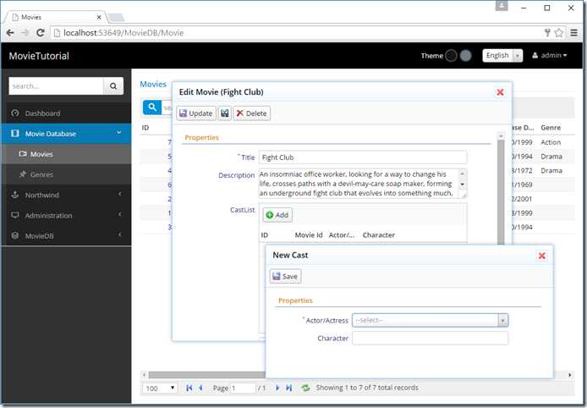The image size is (587, 408).
Task: Go back with browser back arrow
Action: [10, 33]
